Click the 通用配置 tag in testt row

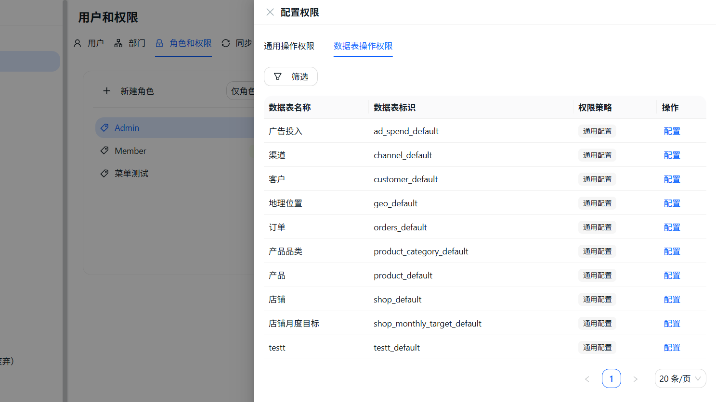(x=597, y=348)
